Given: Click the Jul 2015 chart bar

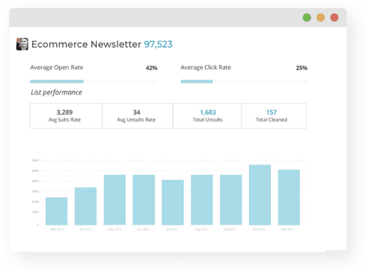Looking at the screenshot, I should click(173, 202).
